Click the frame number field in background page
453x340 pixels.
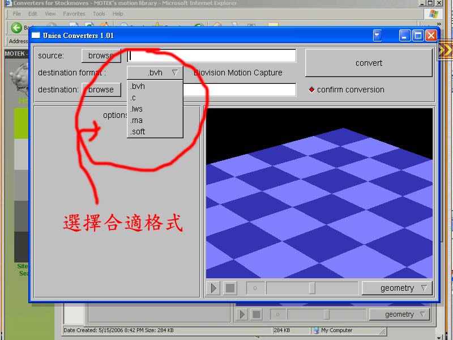click(278, 314)
